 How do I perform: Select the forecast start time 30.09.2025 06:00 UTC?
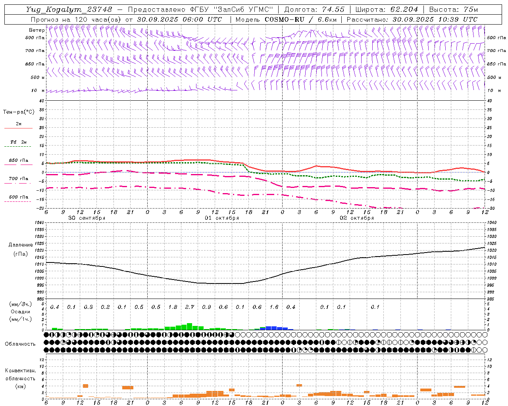[x=179, y=19]
